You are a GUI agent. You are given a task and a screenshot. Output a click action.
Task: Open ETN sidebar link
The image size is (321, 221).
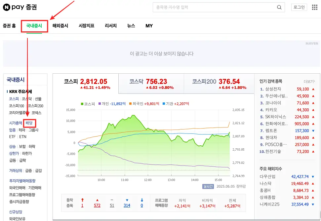click(23, 137)
